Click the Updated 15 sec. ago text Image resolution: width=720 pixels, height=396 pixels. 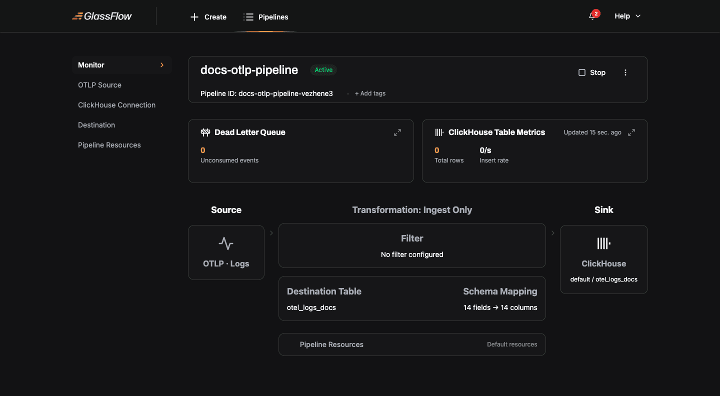592,132
